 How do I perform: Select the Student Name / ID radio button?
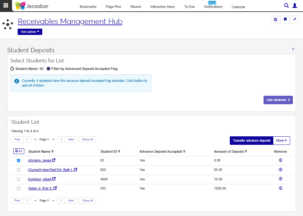point(12,69)
